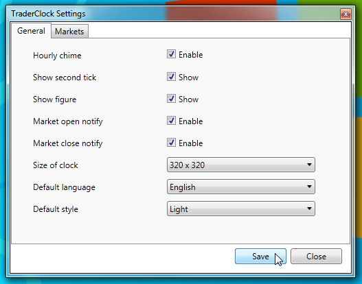Screen dimensions: 362x284
Task: Click the Market open notify label
Action: click(x=67, y=121)
